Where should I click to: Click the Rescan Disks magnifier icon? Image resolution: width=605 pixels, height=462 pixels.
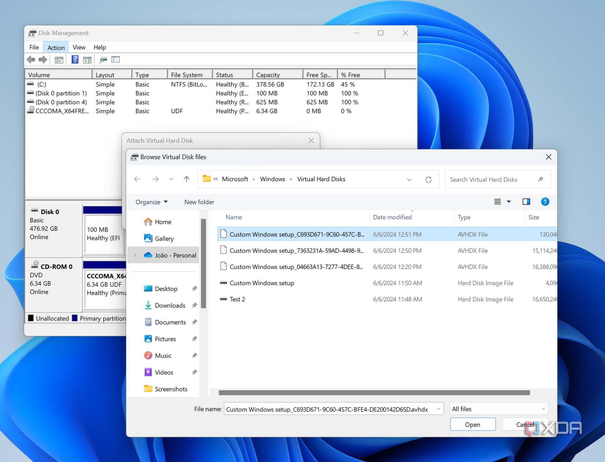103,60
